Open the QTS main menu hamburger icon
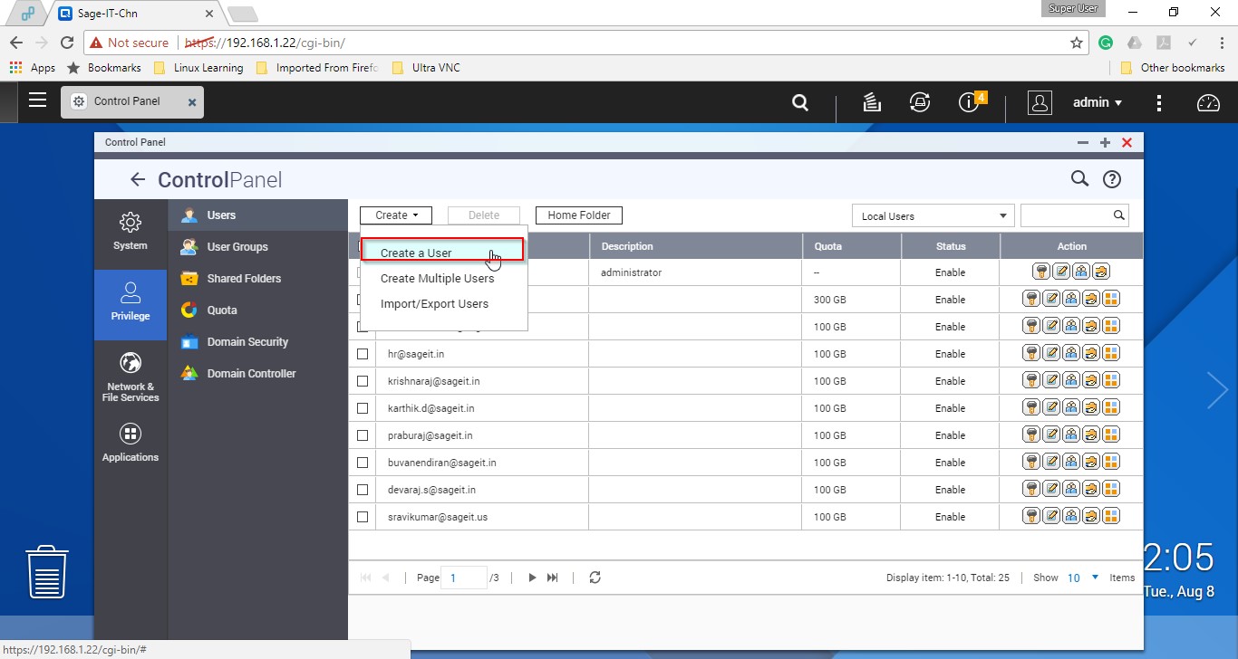 tap(37, 101)
